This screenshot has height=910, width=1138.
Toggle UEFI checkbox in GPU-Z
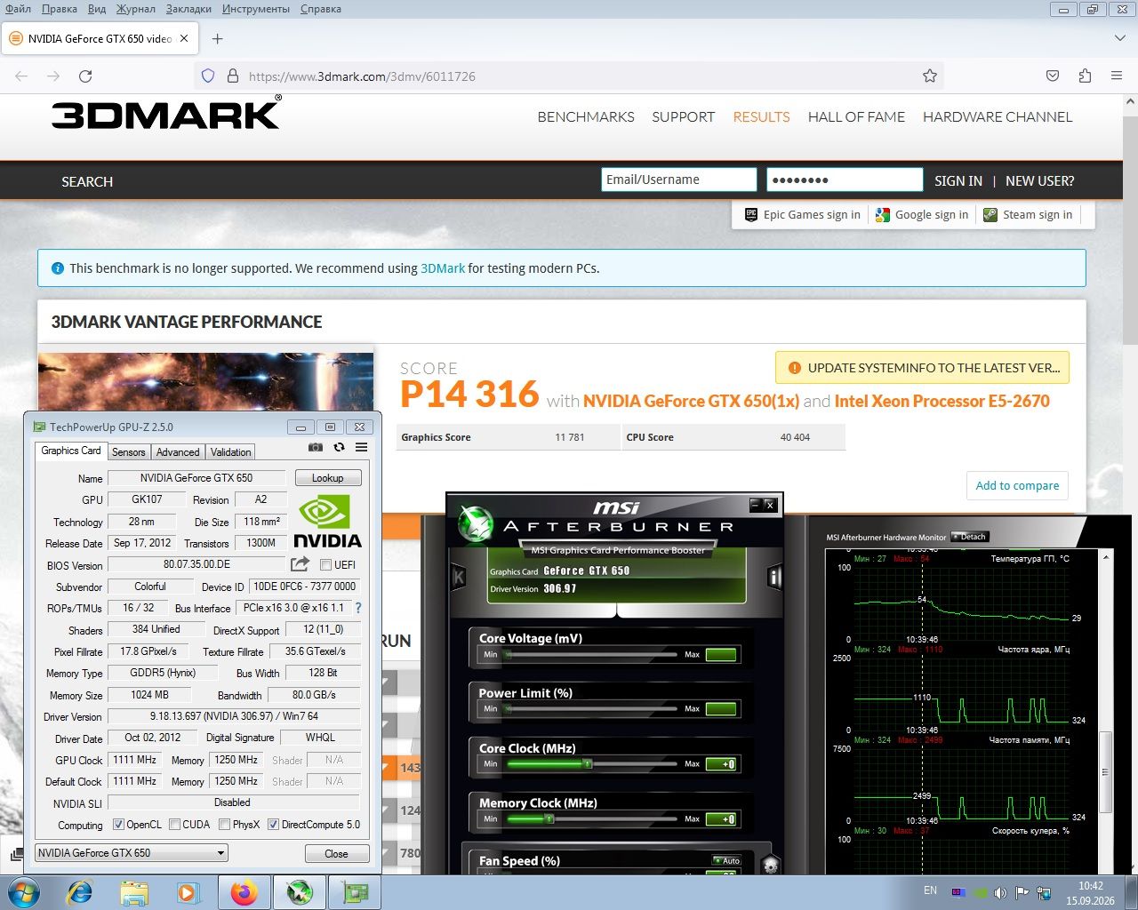pyautogui.click(x=325, y=565)
